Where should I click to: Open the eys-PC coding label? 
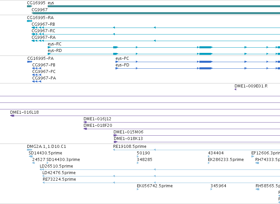122,58
